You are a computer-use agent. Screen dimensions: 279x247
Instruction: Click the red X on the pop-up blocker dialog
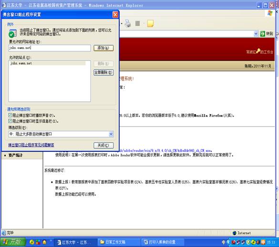(x=115, y=15)
